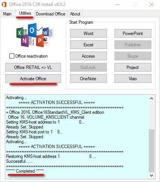Click the Activate Office button
This screenshot has height=182, width=160.
pos(33,79)
